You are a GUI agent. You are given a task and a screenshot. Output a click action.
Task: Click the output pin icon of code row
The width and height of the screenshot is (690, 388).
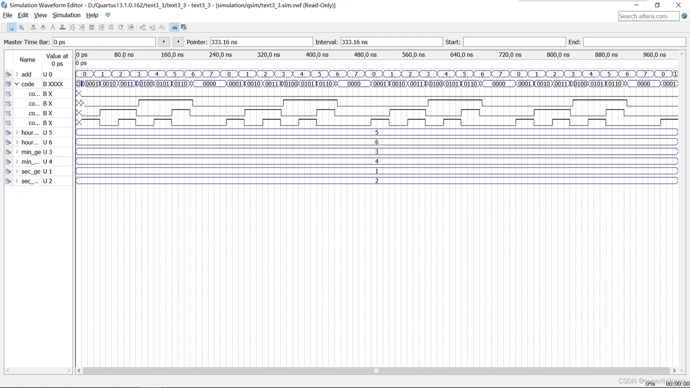(x=8, y=84)
